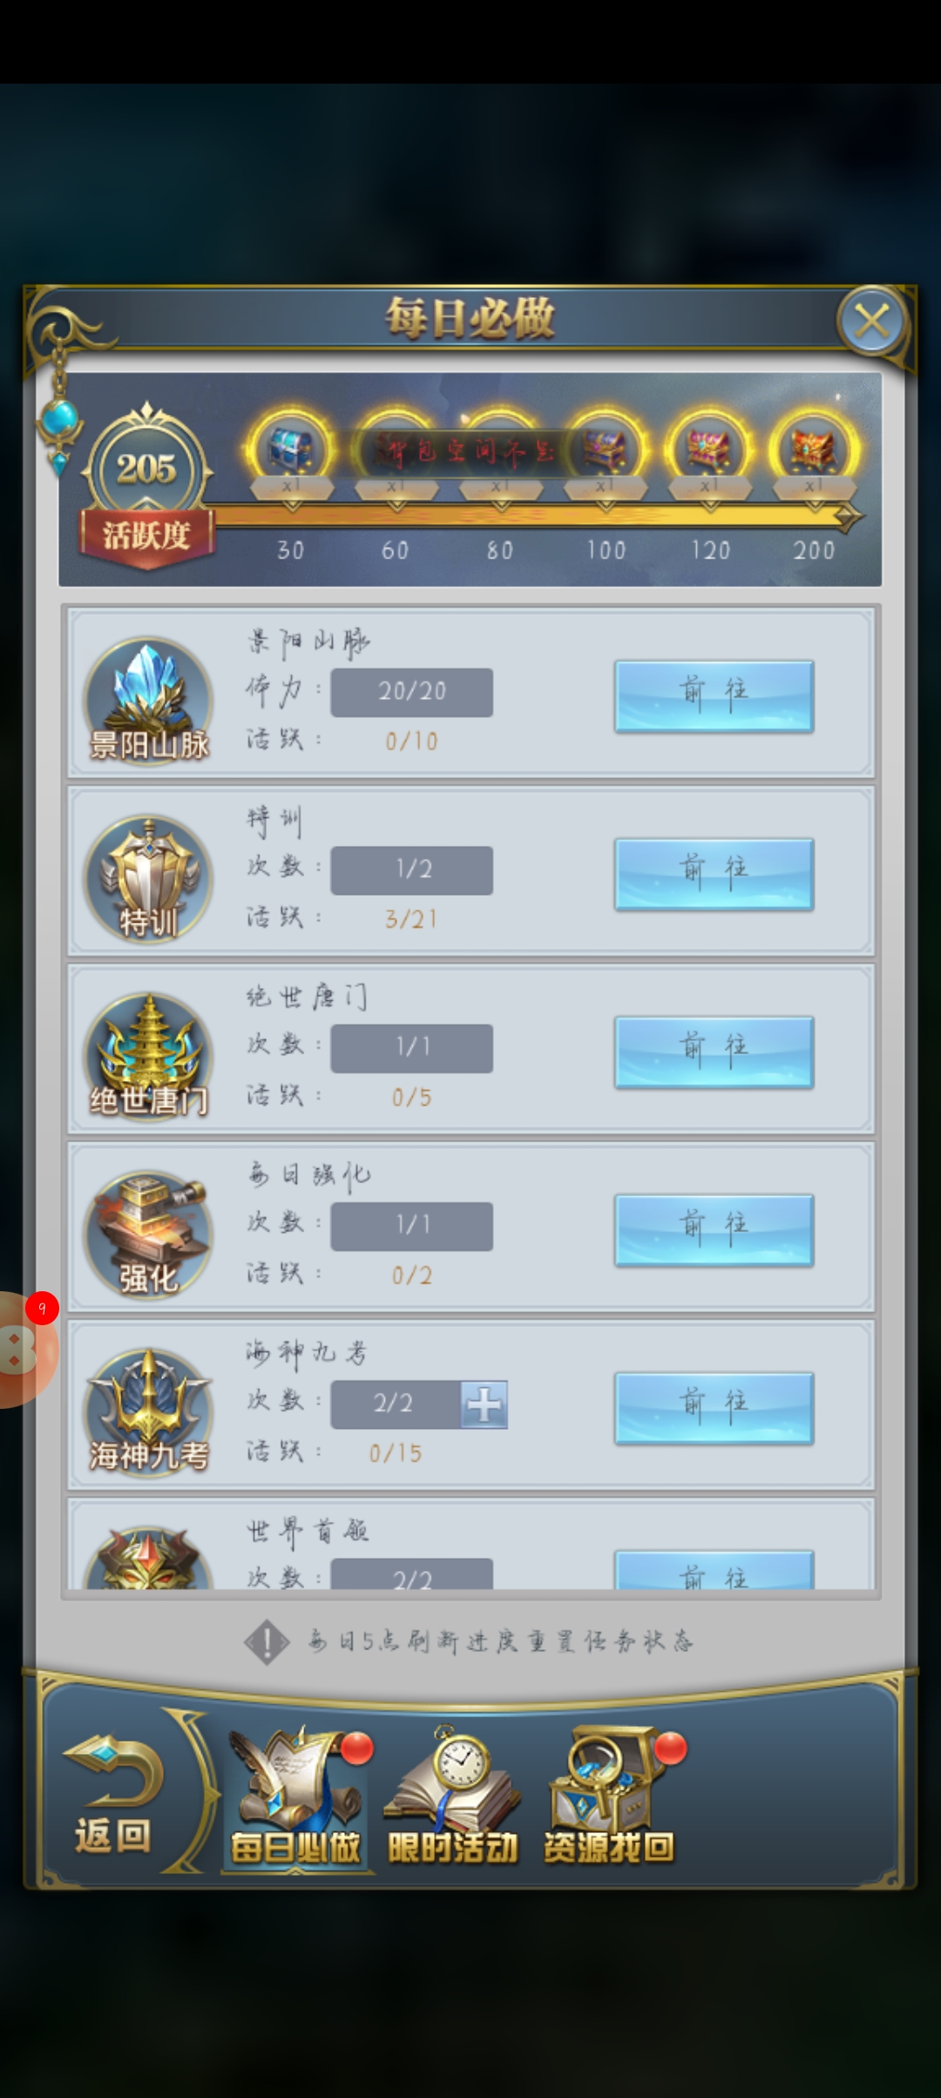Screen dimensions: 941x2098
Task: Go to 景阳山脉 via 前往 button
Action: (714, 696)
